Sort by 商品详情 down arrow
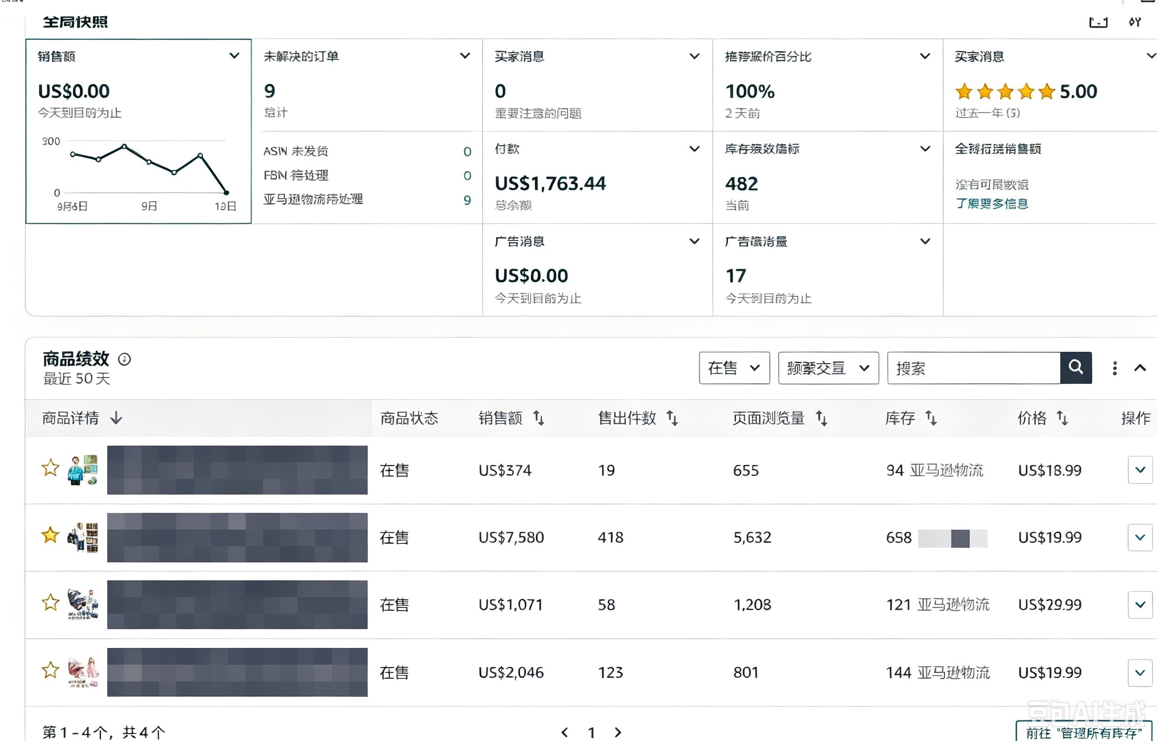The width and height of the screenshot is (1157, 741). click(x=116, y=418)
